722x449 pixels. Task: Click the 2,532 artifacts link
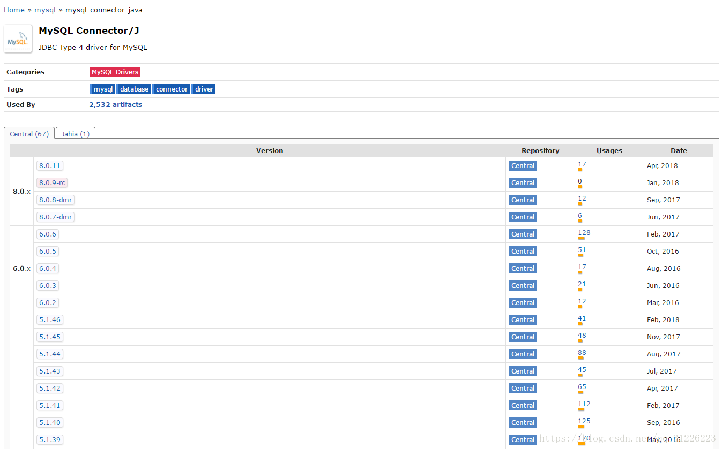tap(115, 104)
